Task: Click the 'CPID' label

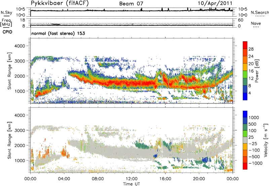Action: [7, 32]
